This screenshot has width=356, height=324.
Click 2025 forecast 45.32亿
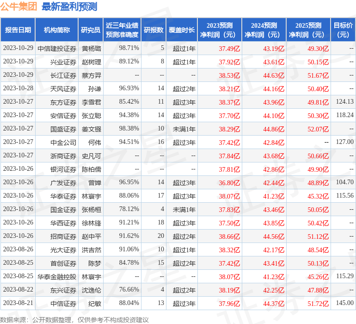pyautogui.click(x=318, y=196)
